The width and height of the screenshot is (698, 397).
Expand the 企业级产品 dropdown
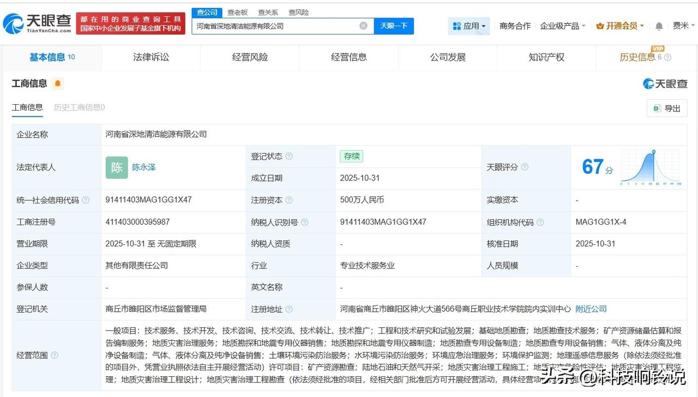coord(560,26)
